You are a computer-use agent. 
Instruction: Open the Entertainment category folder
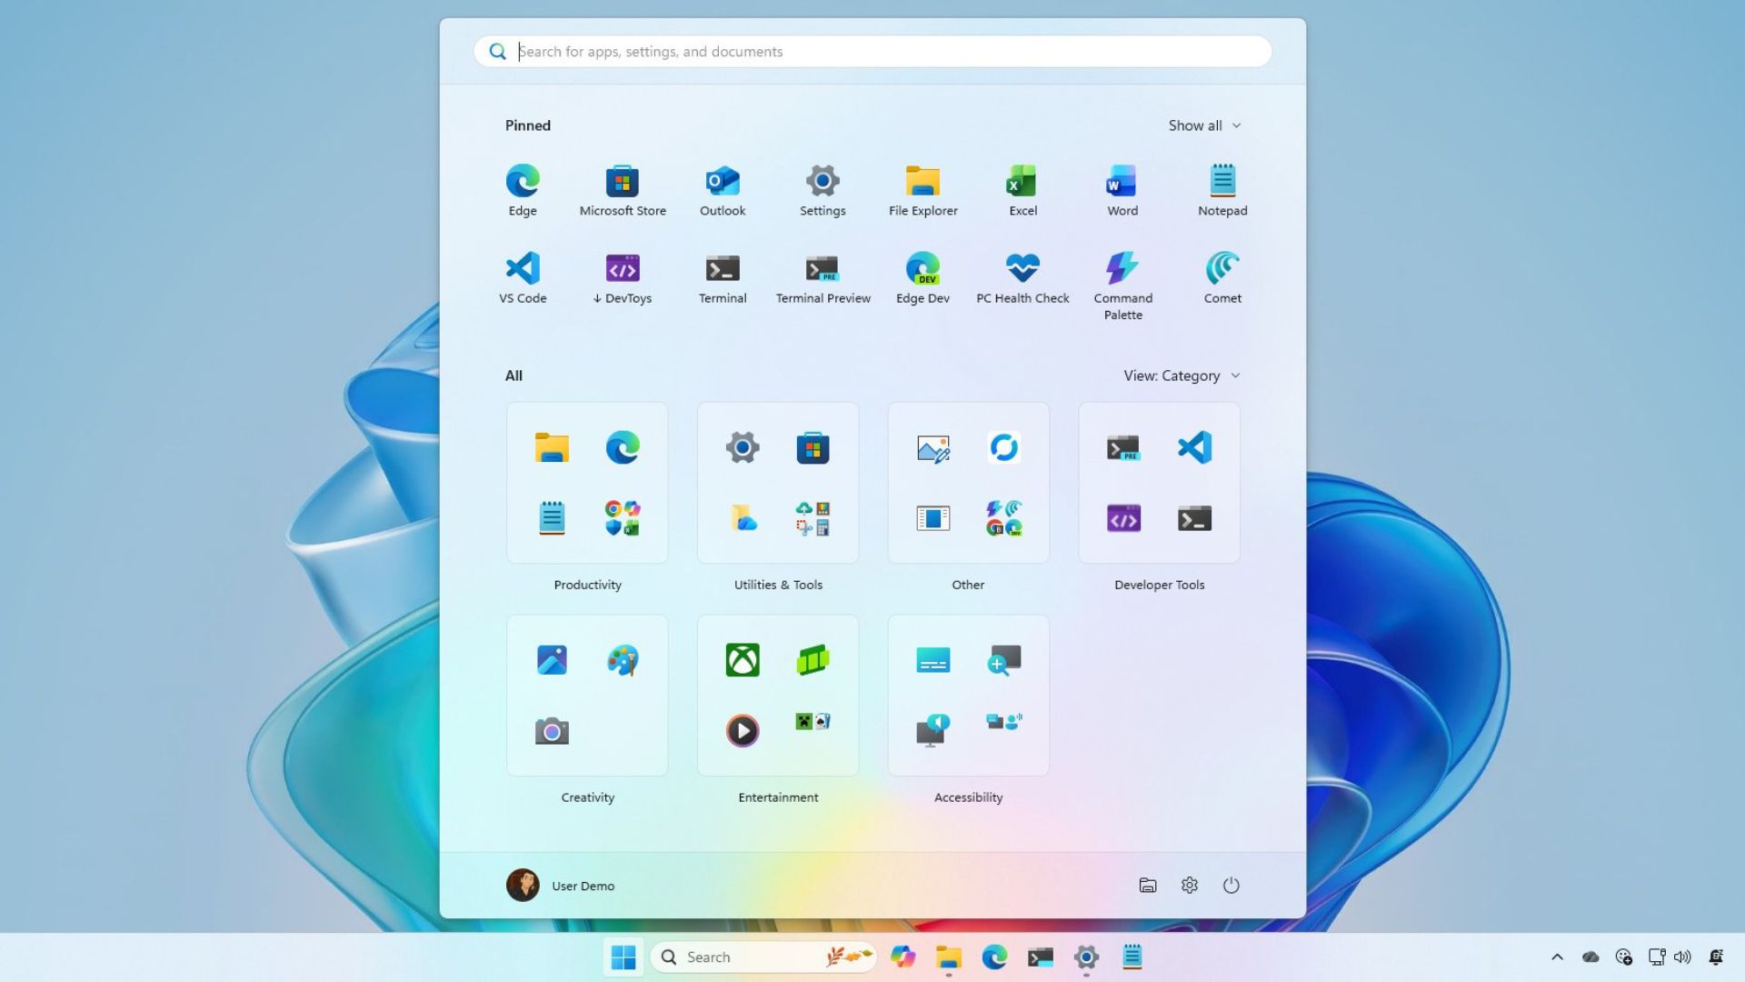pyautogui.click(x=777, y=695)
